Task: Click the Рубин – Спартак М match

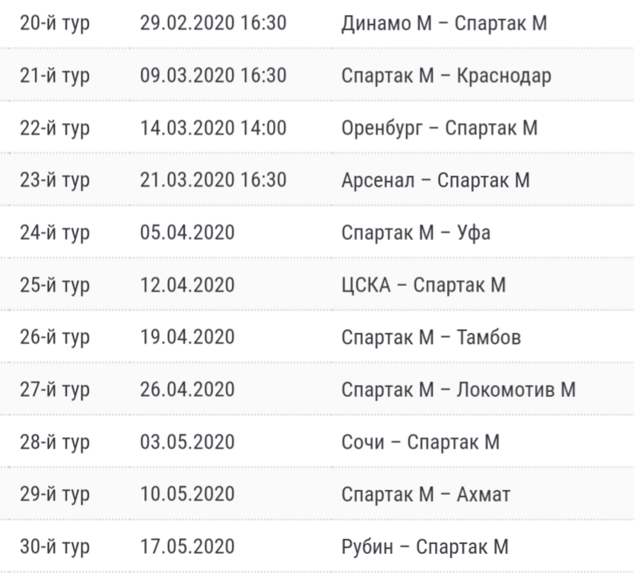Action: [x=425, y=547]
